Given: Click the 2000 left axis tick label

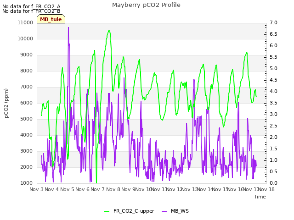Looking at the screenshot, I should (x=27, y=167).
